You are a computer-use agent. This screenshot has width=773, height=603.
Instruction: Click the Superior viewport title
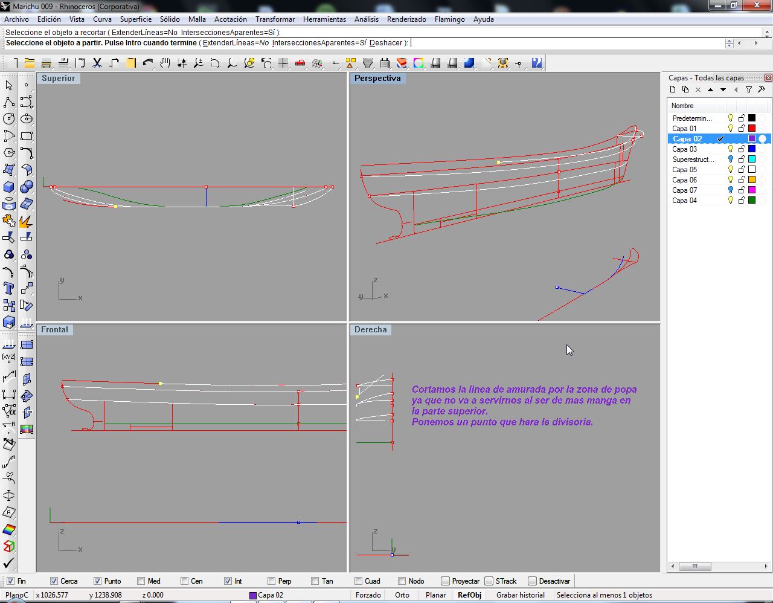[58, 78]
